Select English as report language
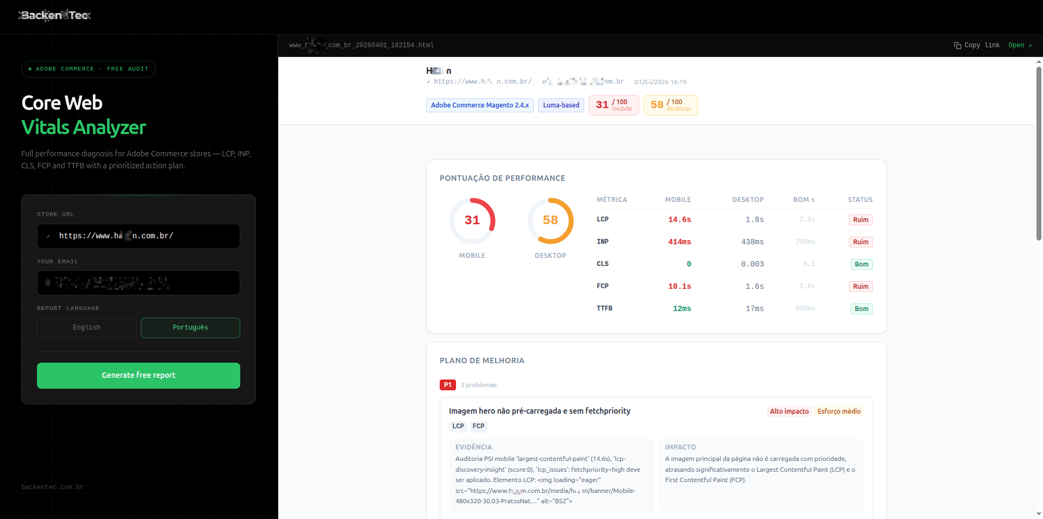Viewport: 1043px width, 519px height. click(86, 327)
